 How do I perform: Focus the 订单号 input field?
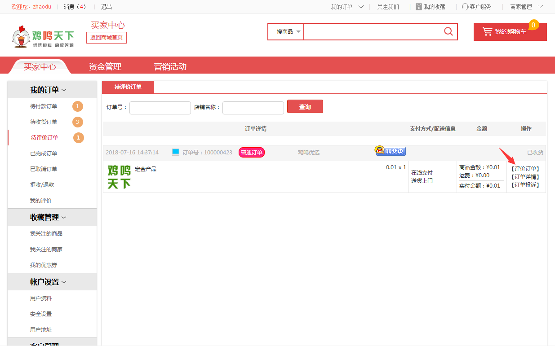click(x=160, y=108)
